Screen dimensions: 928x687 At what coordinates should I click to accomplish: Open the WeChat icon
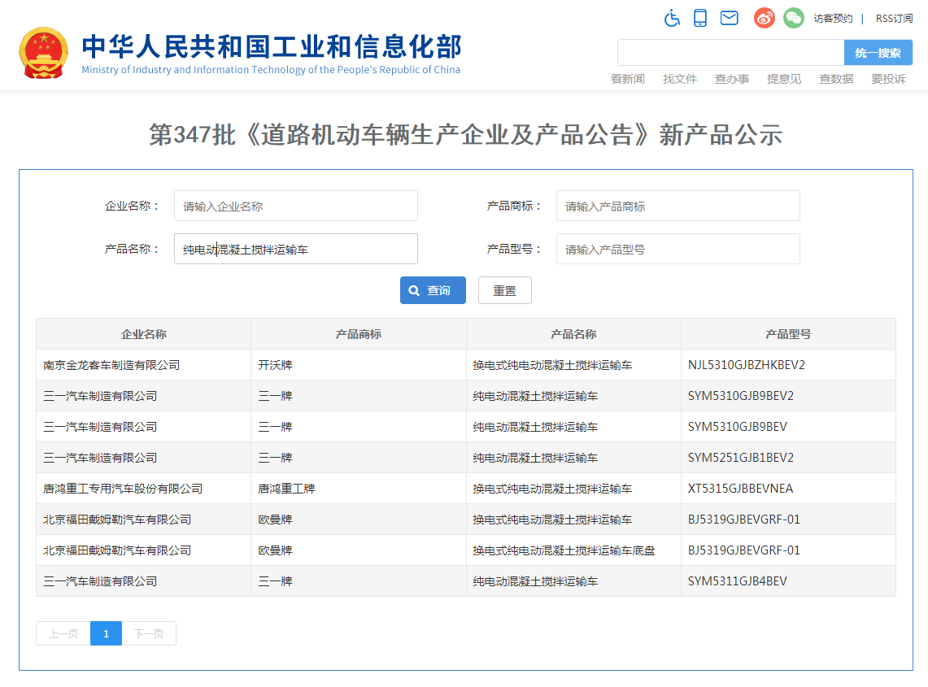(794, 18)
